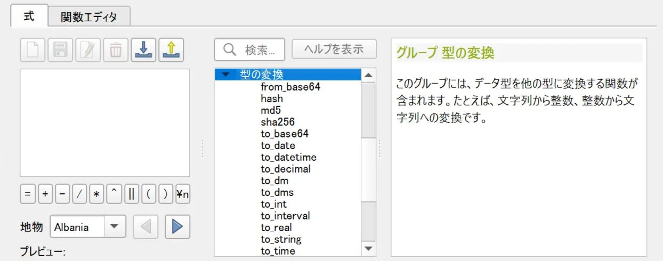Image resolution: width=663 pixels, height=261 pixels.
Task: Click the save expression floppy icon
Action: click(61, 51)
